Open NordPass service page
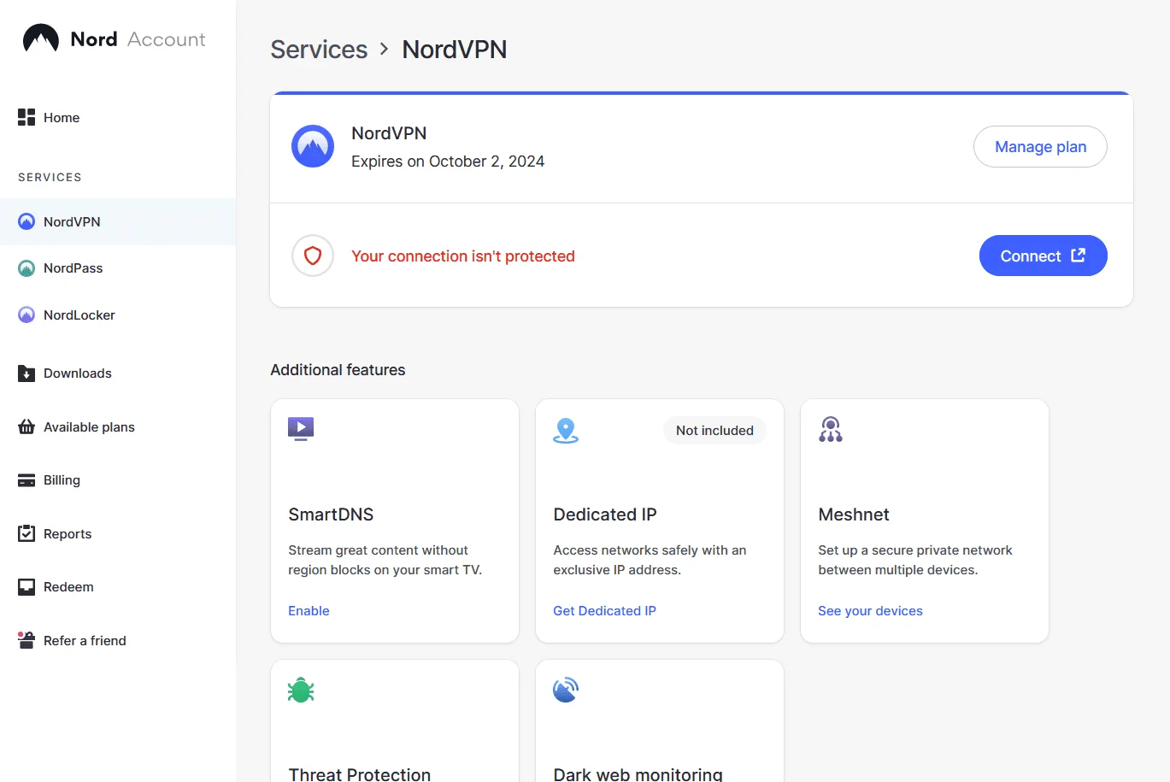Viewport: 1170px width, 782px height. pos(118,268)
